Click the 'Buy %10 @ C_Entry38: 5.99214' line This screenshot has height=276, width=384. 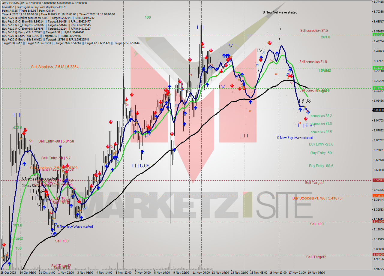tap(46, 21)
